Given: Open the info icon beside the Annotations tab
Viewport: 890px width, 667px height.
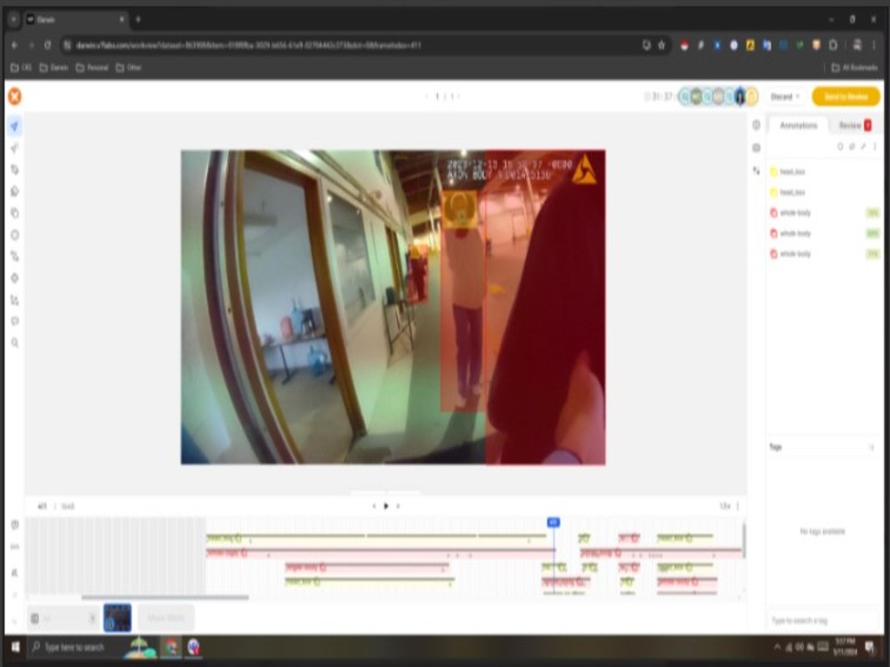Looking at the screenshot, I should pyautogui.click(x=756, y=125).
